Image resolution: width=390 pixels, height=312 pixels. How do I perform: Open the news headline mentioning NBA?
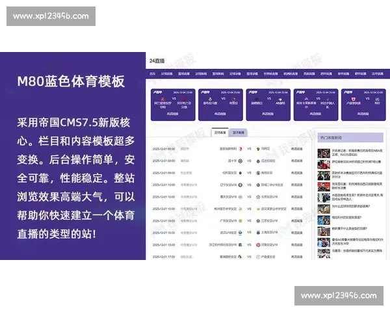[x=357, y=153]
